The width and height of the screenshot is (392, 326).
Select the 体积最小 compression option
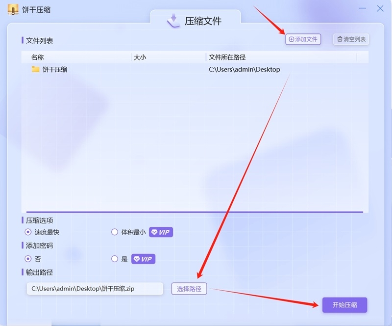115,232
